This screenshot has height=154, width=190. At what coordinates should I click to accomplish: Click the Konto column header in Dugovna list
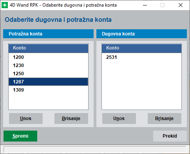141,48
